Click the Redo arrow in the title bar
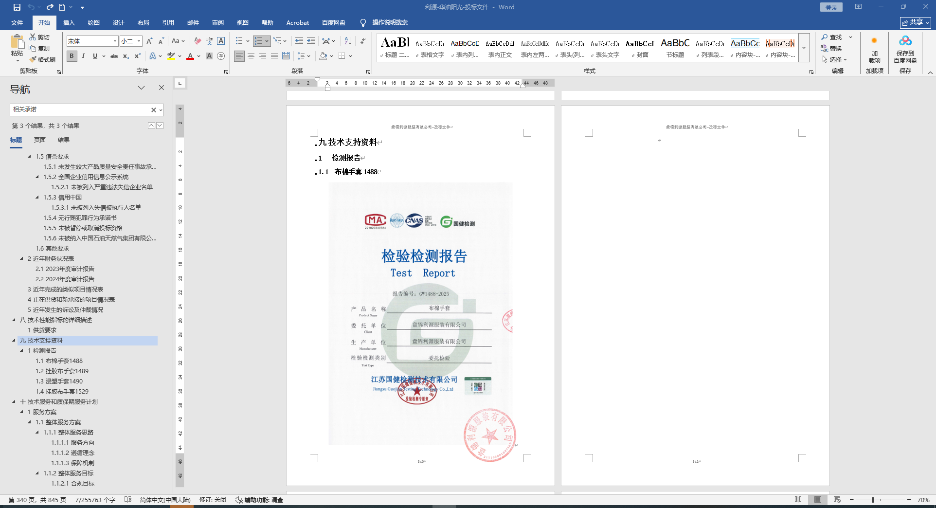936x508 pixels. (50, 7)
